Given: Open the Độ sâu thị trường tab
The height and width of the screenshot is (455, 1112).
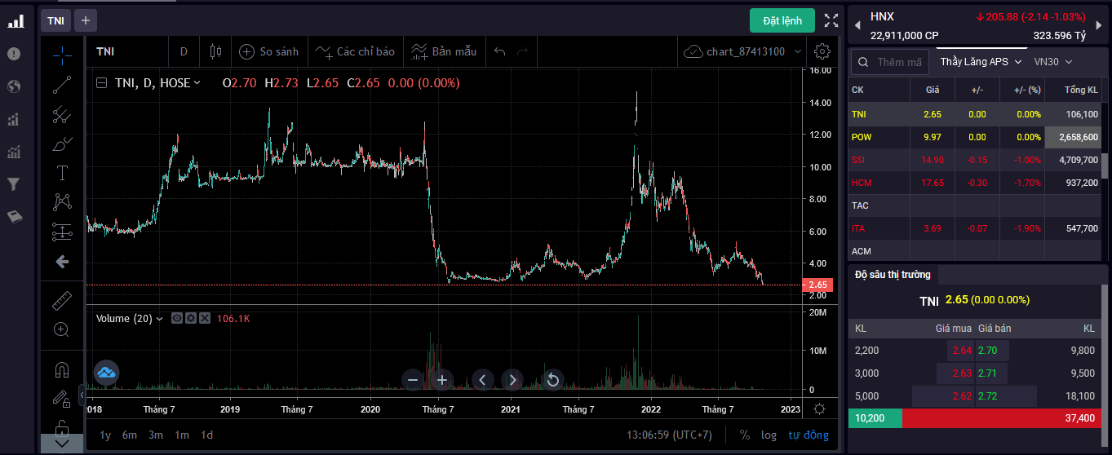Looking at the screenshot, I should click(x=893, y=274).
